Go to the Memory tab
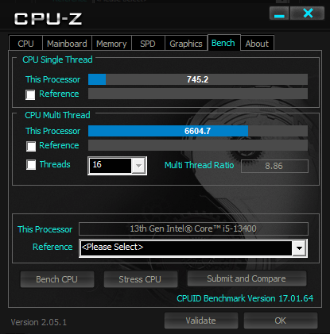The image size is (330, 334). pyautogui.click(x=111, y=44)
